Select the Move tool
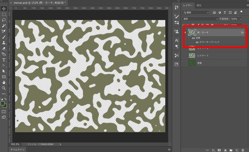 click(x=4, y=9)
